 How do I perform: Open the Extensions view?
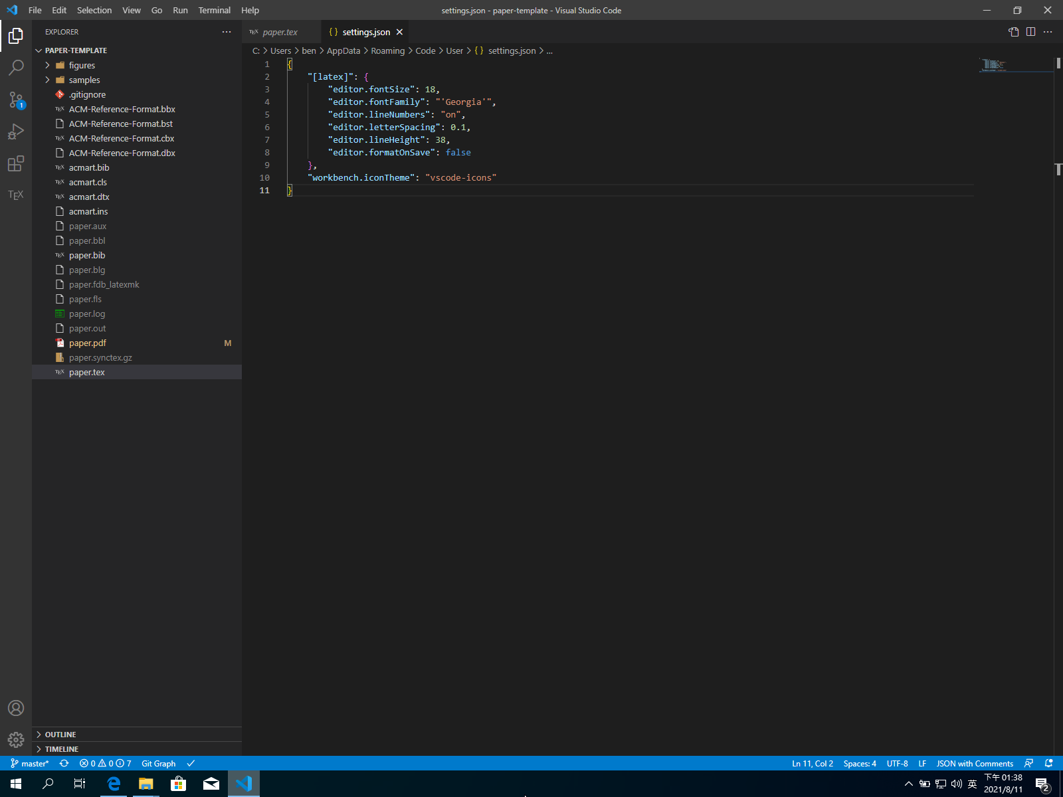[16, 163]
